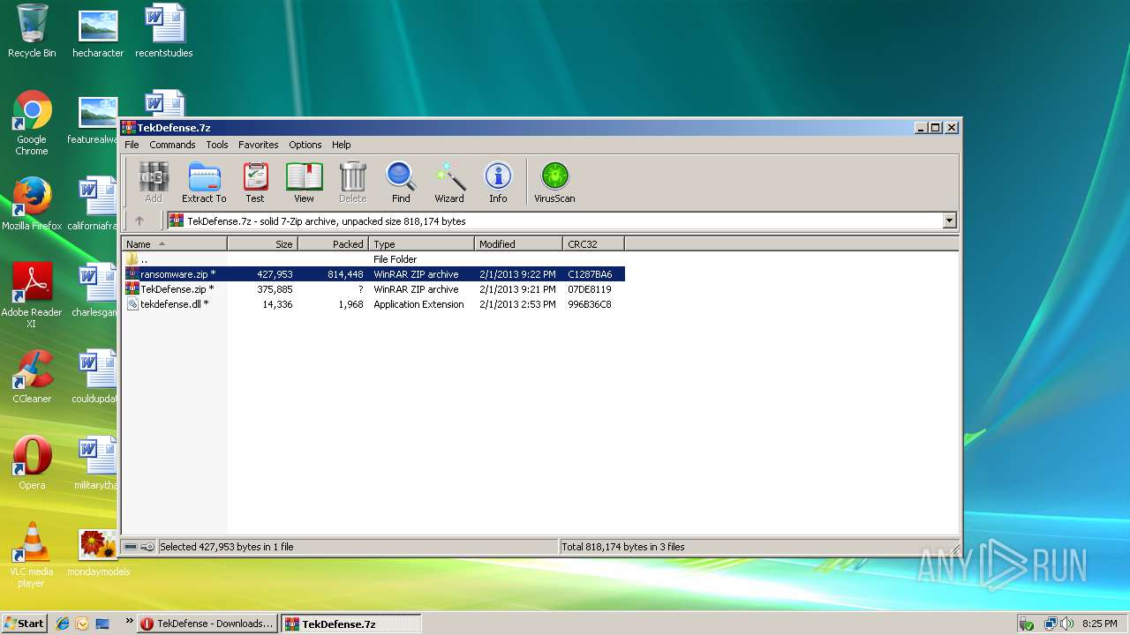This screenshot has width=1130, height=635.
Task: Select hecharacter image file on desktop
Action: click(98, 32)
